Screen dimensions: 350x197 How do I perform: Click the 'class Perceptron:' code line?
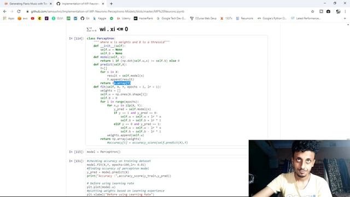point(101,38)
